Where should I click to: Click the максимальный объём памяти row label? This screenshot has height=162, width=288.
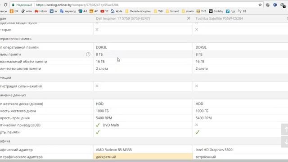coord(23,61)
